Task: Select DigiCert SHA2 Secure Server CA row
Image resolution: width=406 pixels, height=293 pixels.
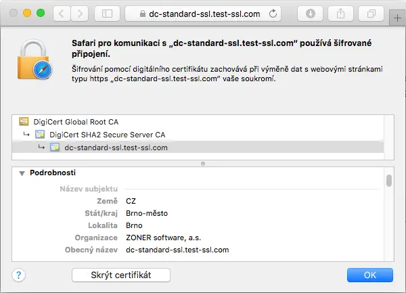Action: tap(198, 135)
